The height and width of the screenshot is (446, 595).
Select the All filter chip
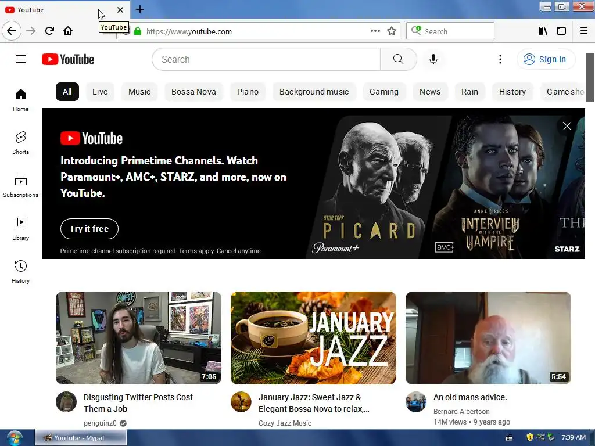[x=67, y=92]
